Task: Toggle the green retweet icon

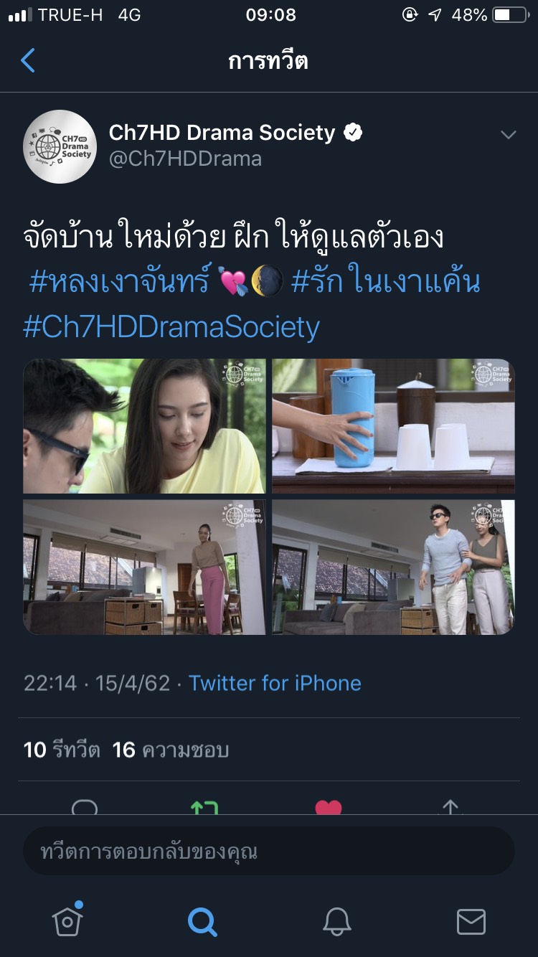Action: pos(204,808)
